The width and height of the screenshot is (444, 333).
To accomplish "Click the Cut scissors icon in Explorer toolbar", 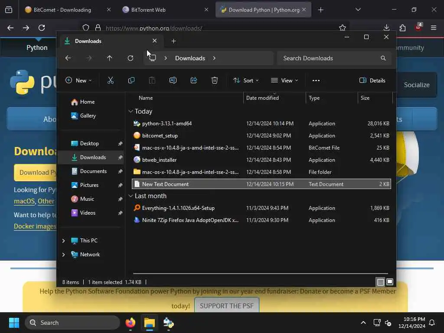I will [111, 80].
